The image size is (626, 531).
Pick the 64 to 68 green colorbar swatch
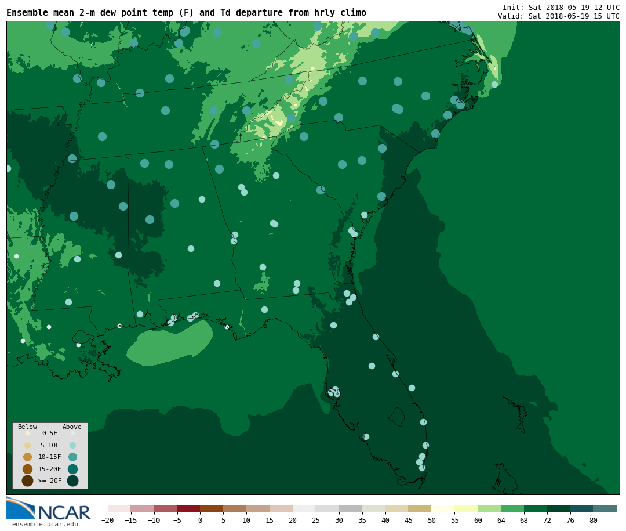click(513, 508)
